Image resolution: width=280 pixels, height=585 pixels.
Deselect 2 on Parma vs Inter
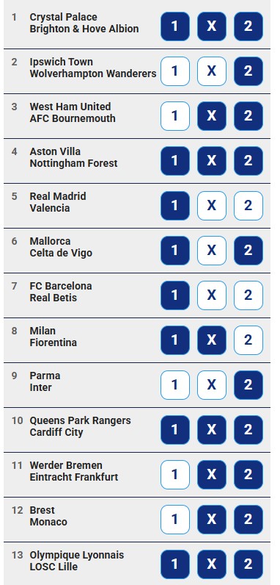[x=248, y=385]
